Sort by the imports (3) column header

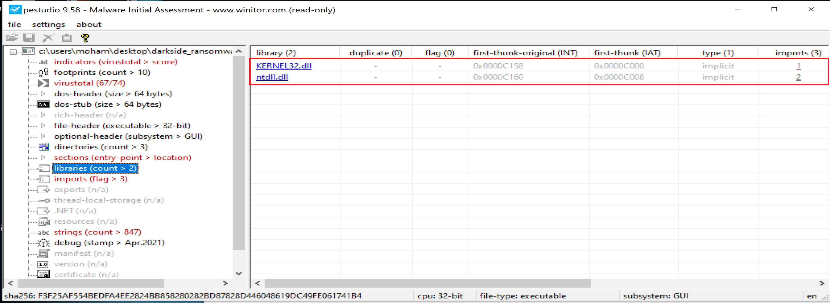pos(798,53)
